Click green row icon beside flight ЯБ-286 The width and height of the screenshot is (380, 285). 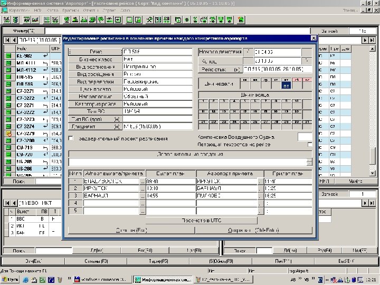(x=8, y=169)
